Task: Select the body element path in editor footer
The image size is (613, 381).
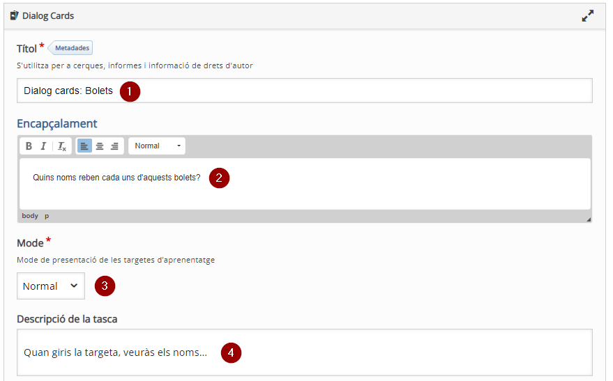Action: 30,216
